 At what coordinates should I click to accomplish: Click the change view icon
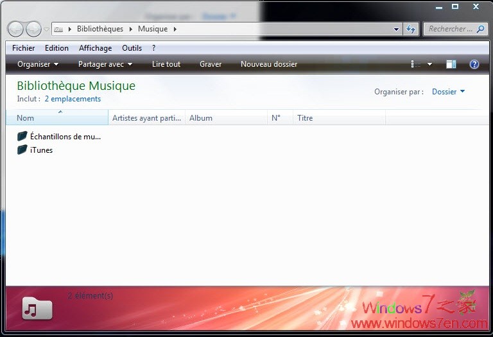(x=416, y=64)
